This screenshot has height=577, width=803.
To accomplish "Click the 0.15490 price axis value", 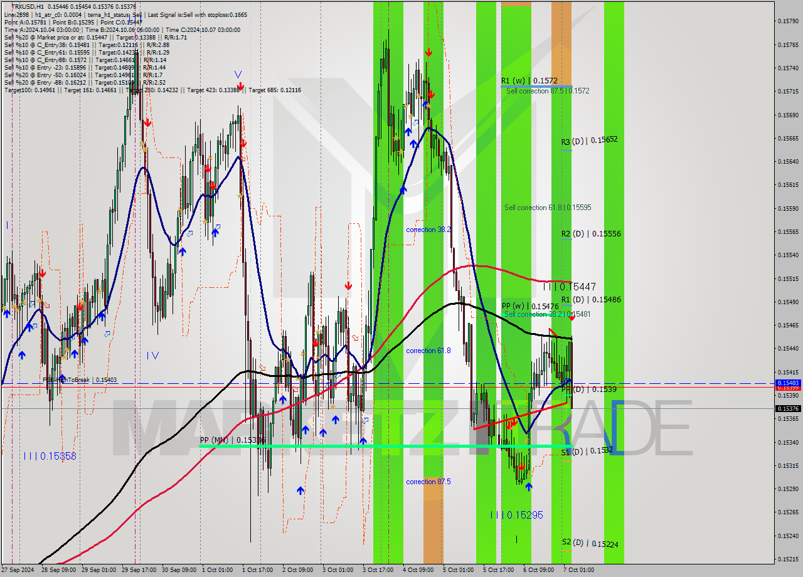I will [x=788, y=302].
